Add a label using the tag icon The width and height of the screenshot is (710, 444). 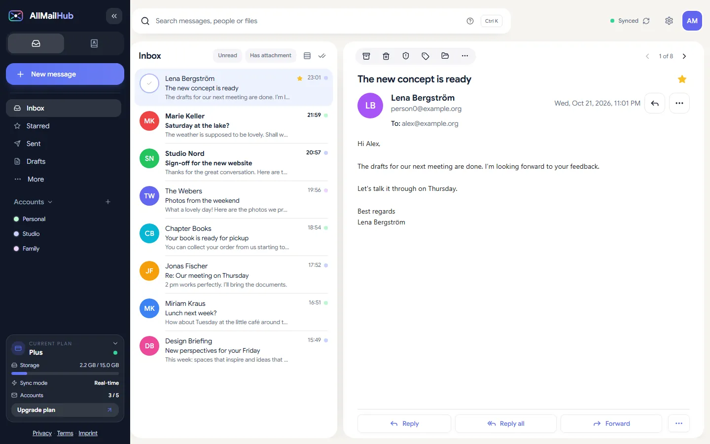(426, 56)
